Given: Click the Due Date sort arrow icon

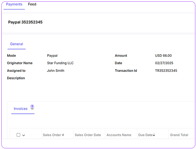Looking at the screenshot, I should 154,135.
